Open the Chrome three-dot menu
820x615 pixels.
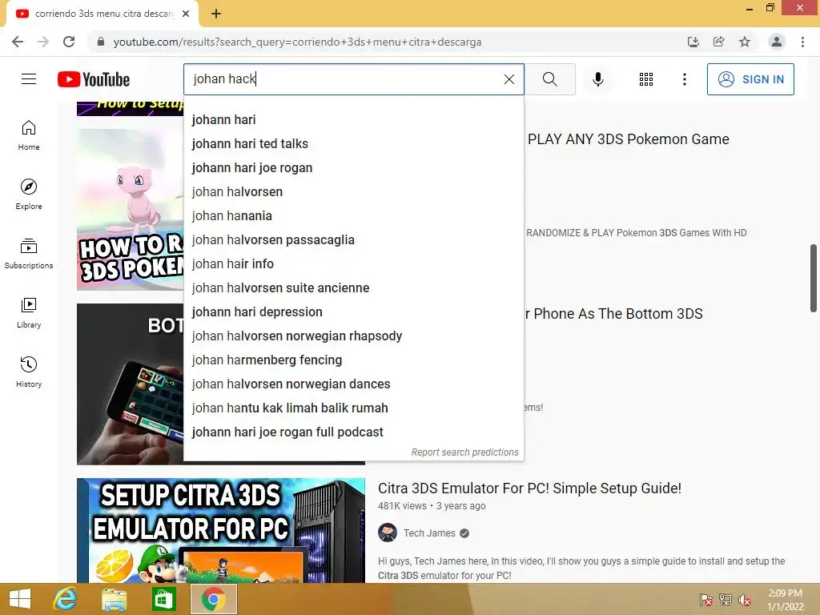click(802, 42)
